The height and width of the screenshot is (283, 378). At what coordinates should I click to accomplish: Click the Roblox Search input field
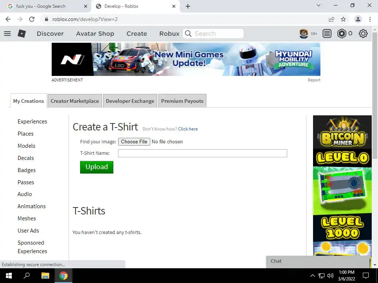(x=213, y=34)
